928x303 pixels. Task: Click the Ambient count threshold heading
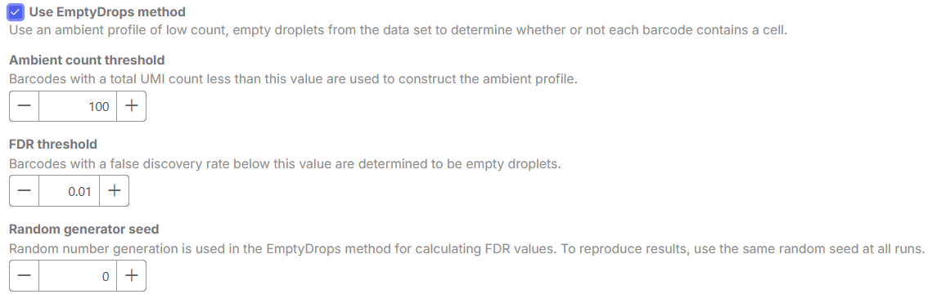click(x=87, y=60)
